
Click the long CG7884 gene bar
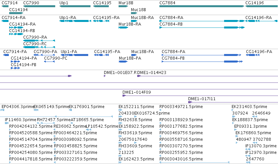pos(202,6)
